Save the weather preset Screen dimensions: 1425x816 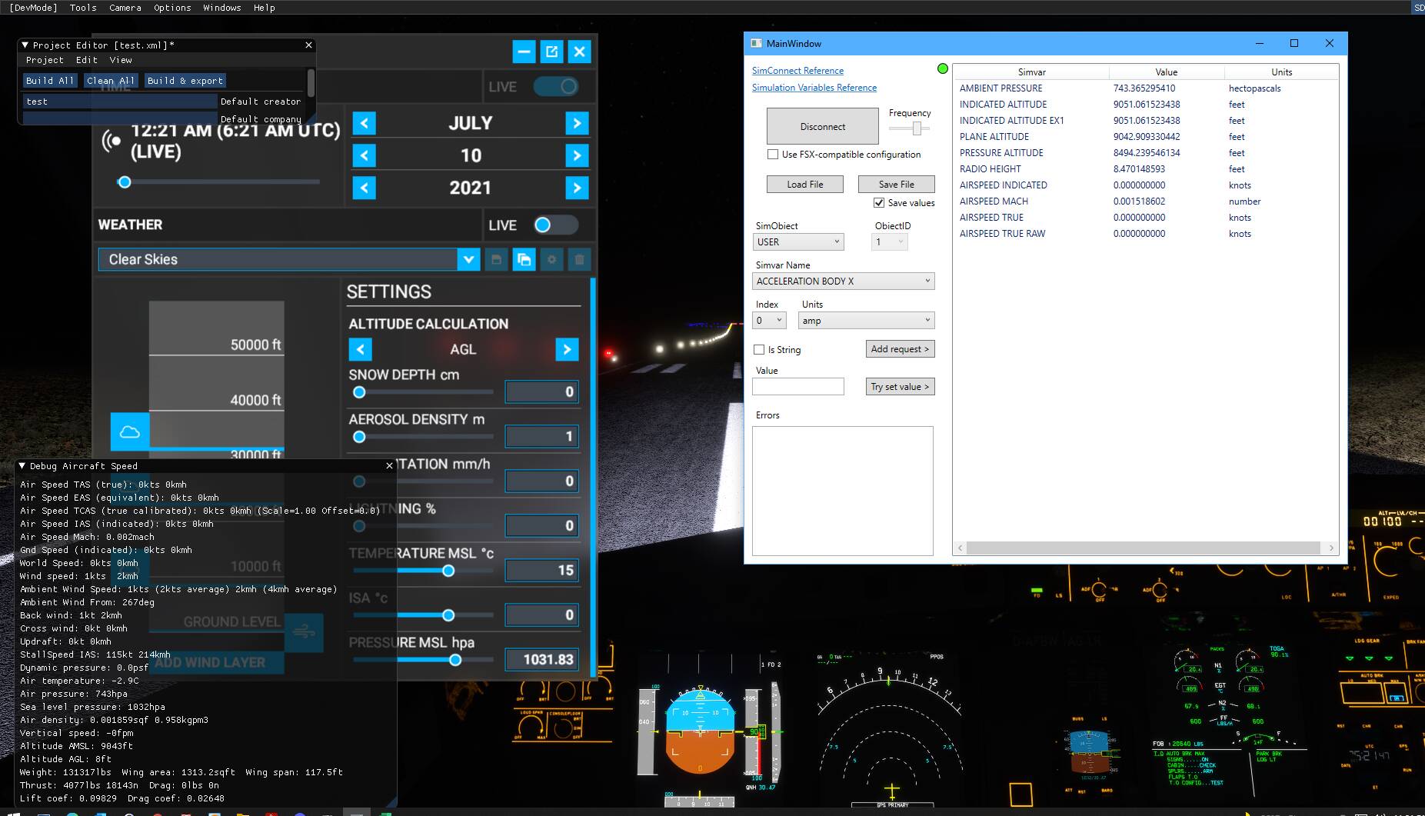(496, 259)
